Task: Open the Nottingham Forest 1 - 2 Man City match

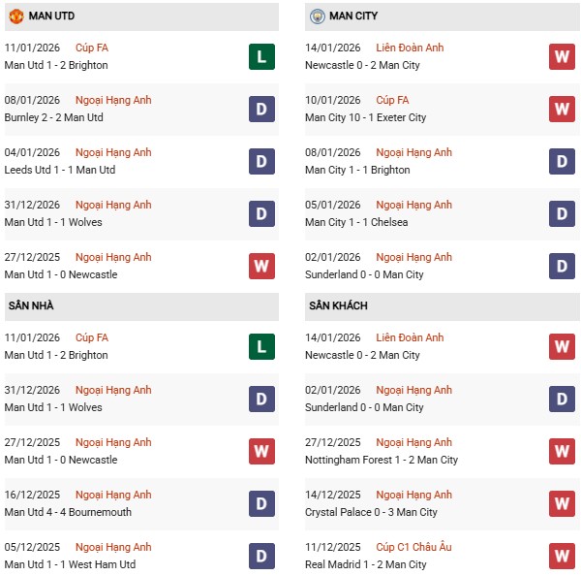Action: point(382,460)
